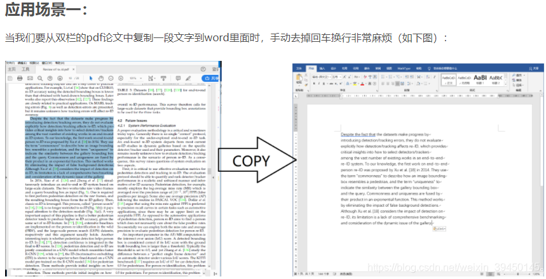Open the paste options popup in Word document
Viewport: 546px width, 279px height.
pyautogui.click(x=439, y=229)
